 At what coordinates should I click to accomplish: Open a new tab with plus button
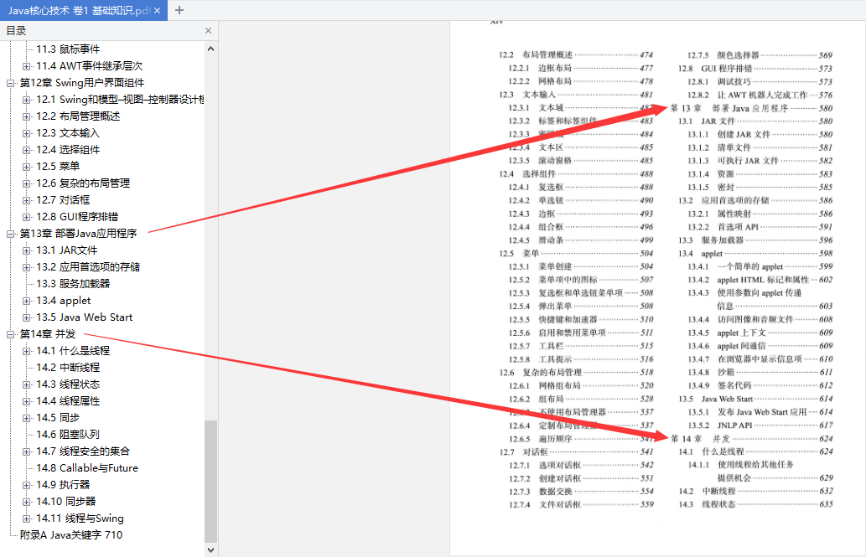pyautogui.click(x=179, y=10)
